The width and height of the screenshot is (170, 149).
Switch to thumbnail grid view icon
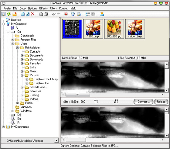tap(93, 14)
